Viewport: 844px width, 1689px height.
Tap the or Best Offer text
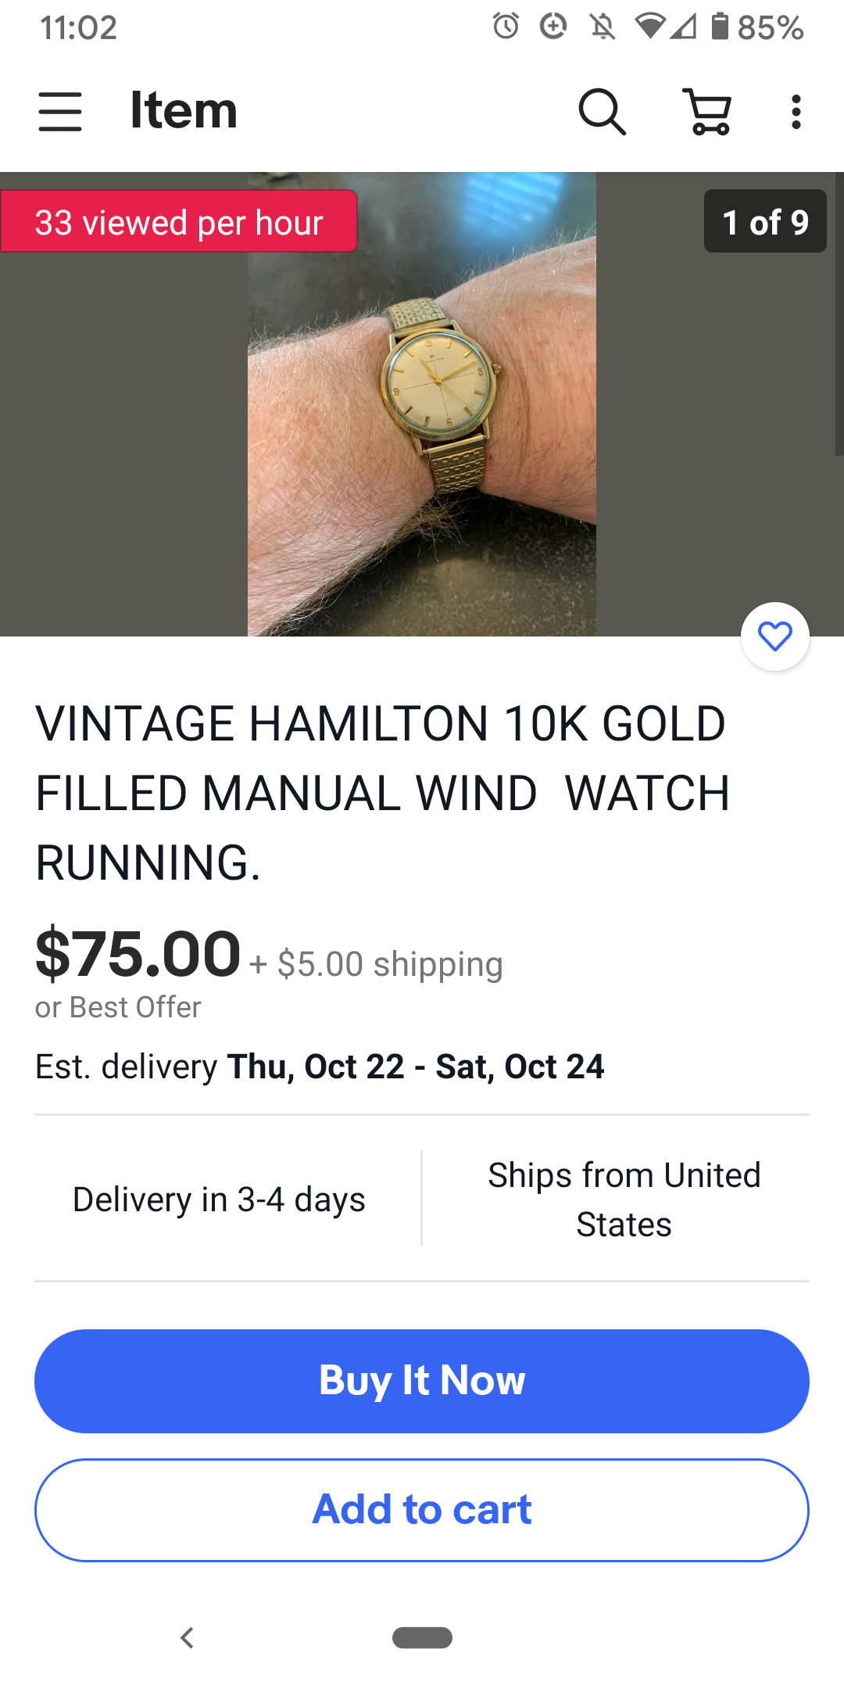tap(118, 1007)
